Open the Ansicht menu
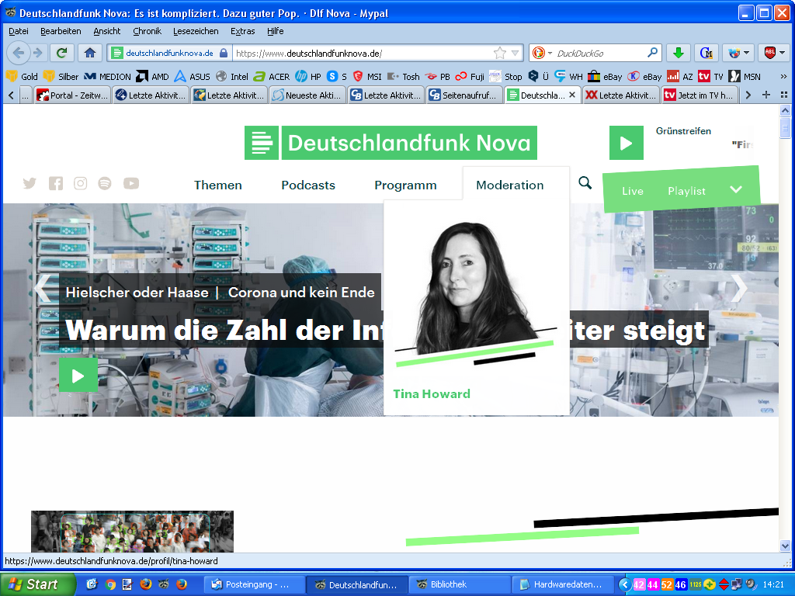The width and height of the screenshot is (795, 596). coord(107,31)
